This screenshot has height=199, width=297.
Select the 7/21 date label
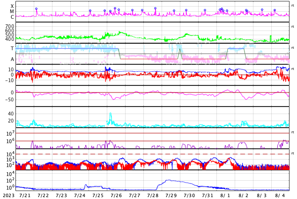click(x=25, y=195)
